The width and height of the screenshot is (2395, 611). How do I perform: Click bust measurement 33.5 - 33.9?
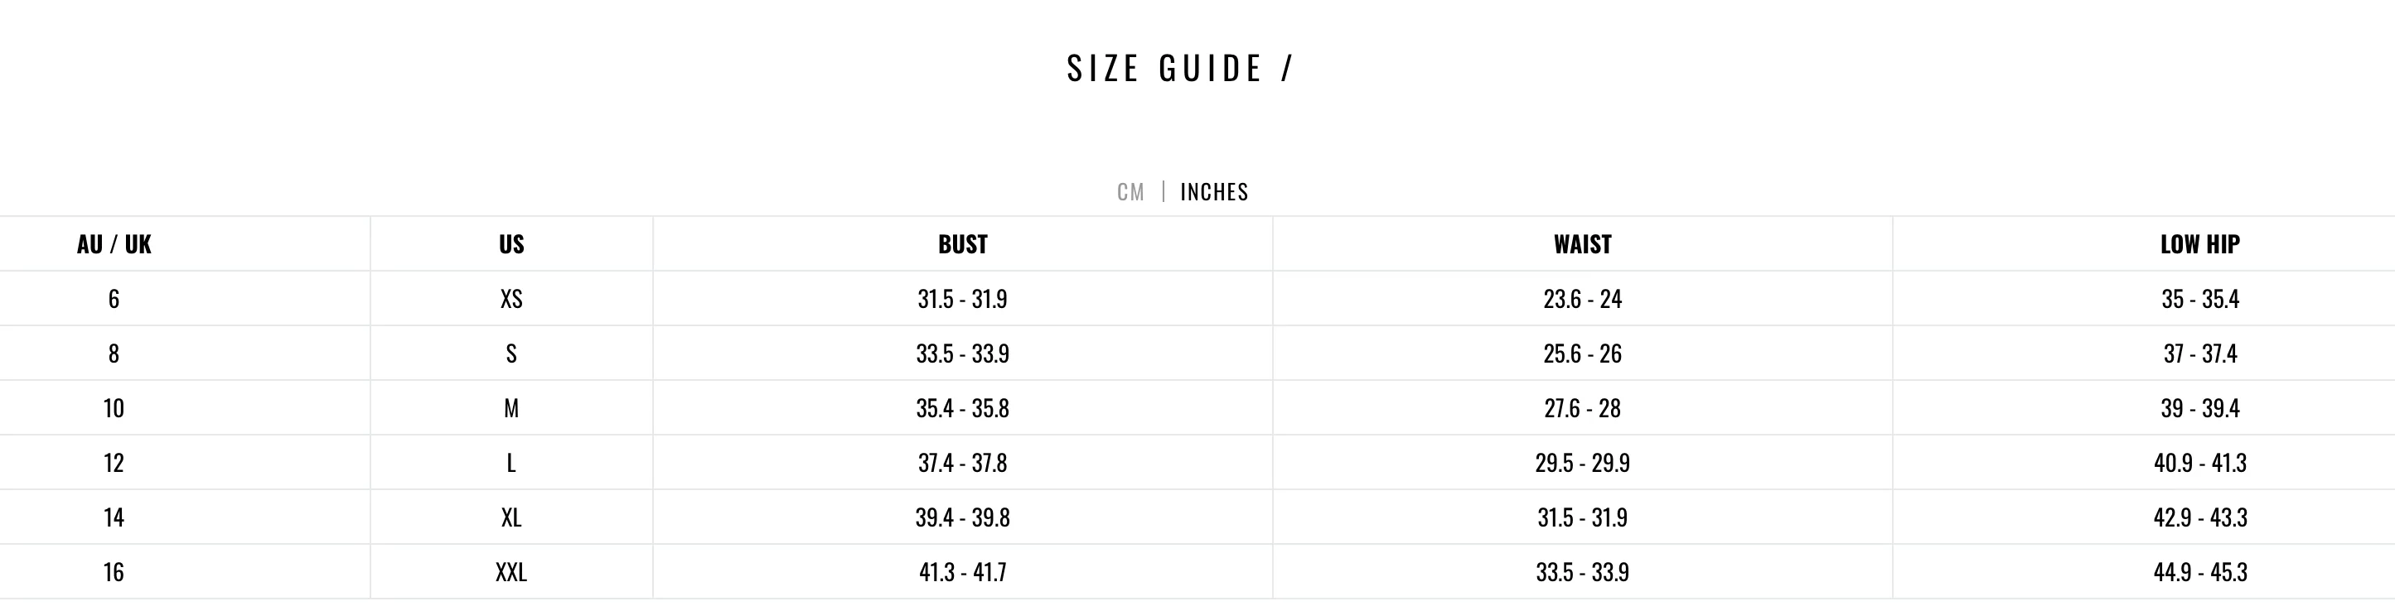pos(962,354)
